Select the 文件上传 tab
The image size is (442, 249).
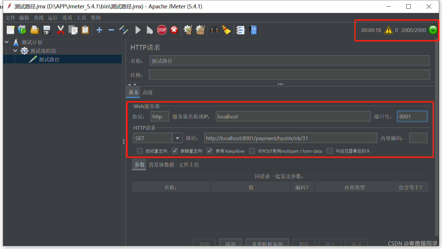pyautogui.click(x=189, y=165)
